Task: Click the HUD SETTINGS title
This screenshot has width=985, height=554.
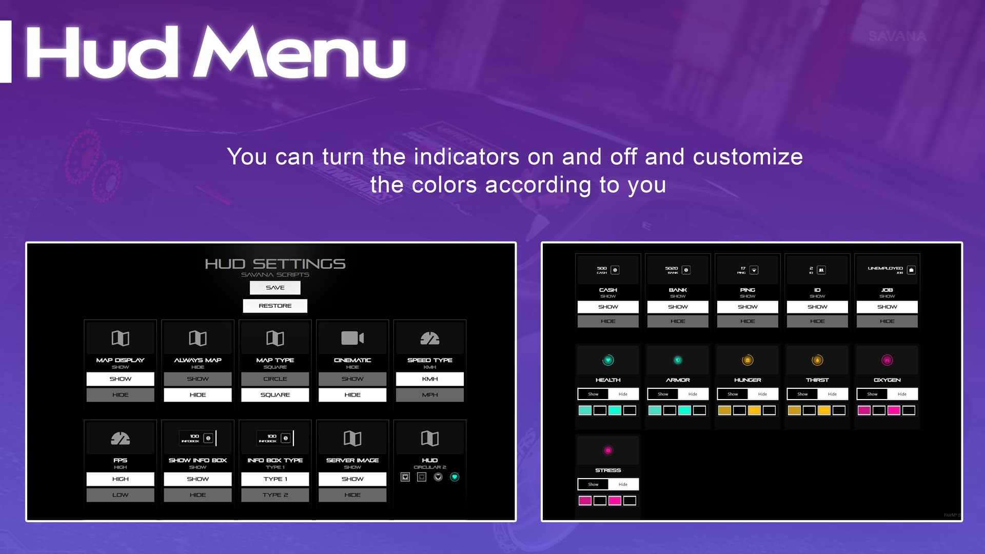Action: pos(275,264)
